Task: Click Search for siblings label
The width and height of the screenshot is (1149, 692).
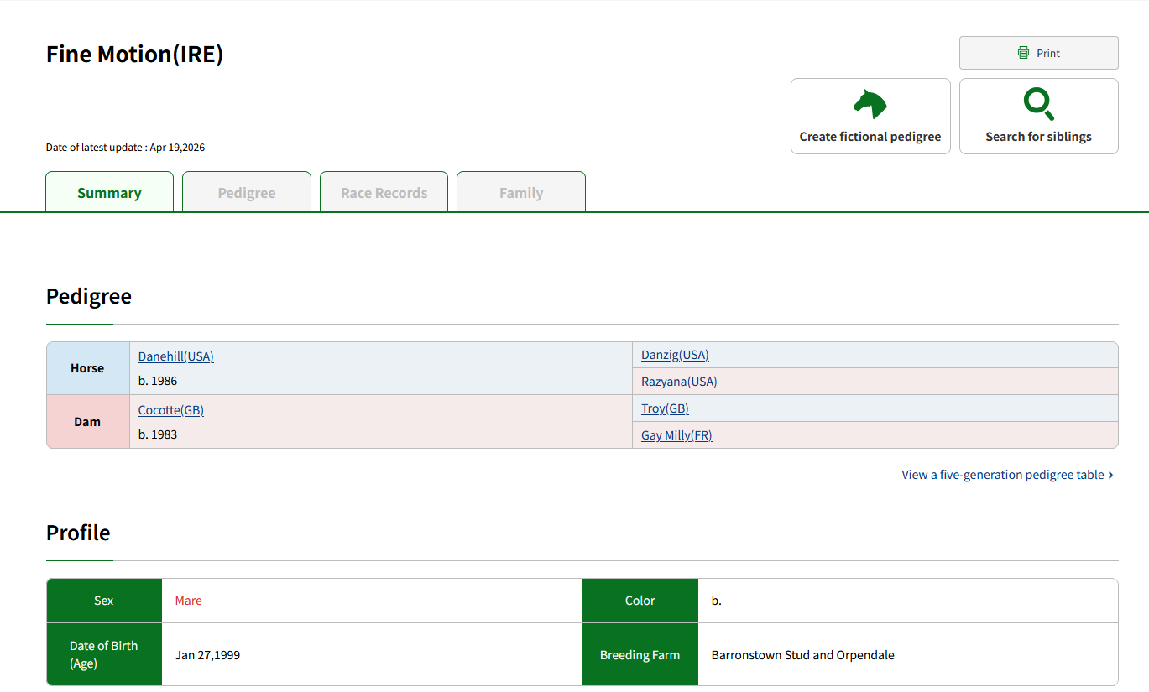Action: (x=1039, y=137)
